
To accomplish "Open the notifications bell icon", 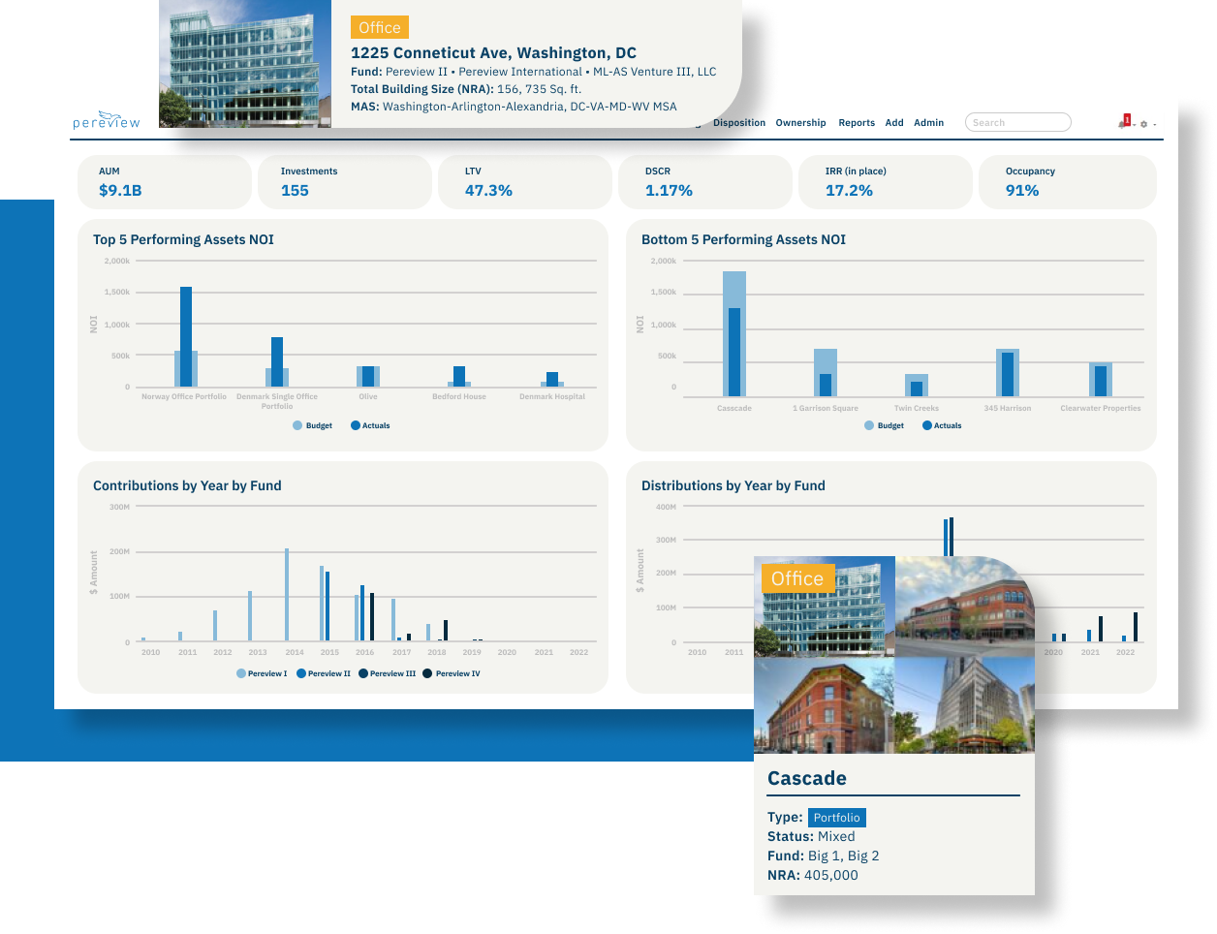I will coord(1120,125).
